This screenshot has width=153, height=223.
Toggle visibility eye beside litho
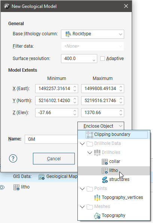point(2,187)
